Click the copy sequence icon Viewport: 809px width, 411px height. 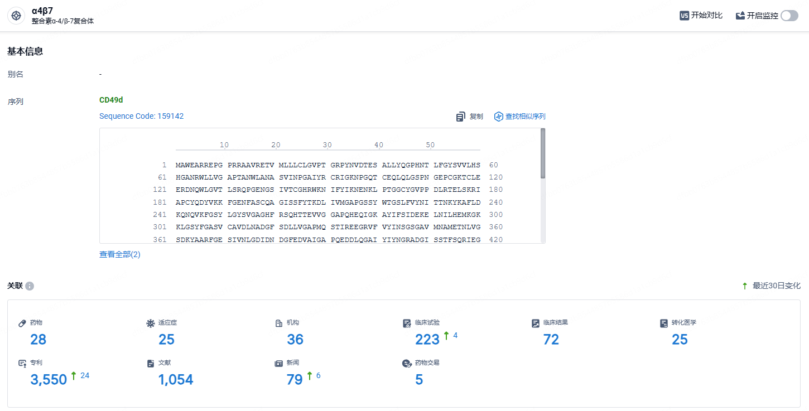pos(461,117)
